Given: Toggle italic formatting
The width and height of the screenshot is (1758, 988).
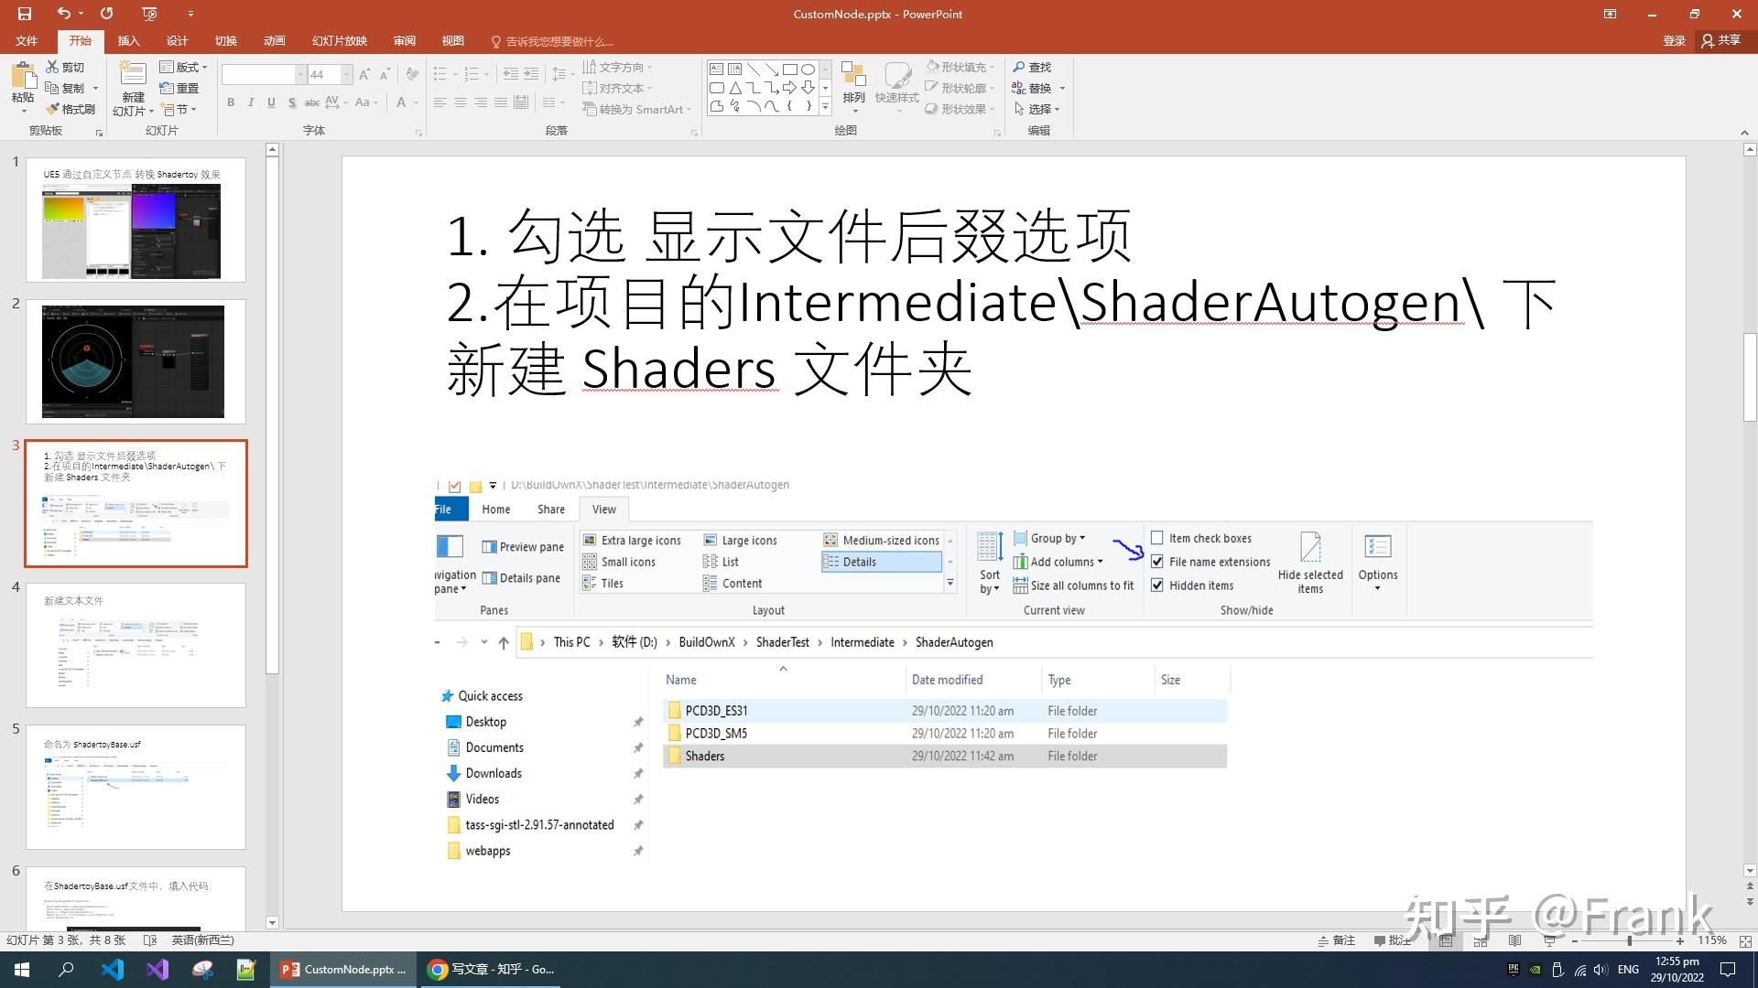Looking at the screenshot, I should 251,102.
